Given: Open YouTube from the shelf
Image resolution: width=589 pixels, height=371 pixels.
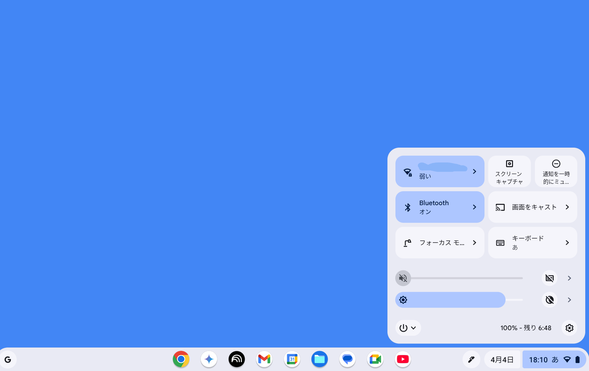Looking at the screenshot, I should pos(403,359).
